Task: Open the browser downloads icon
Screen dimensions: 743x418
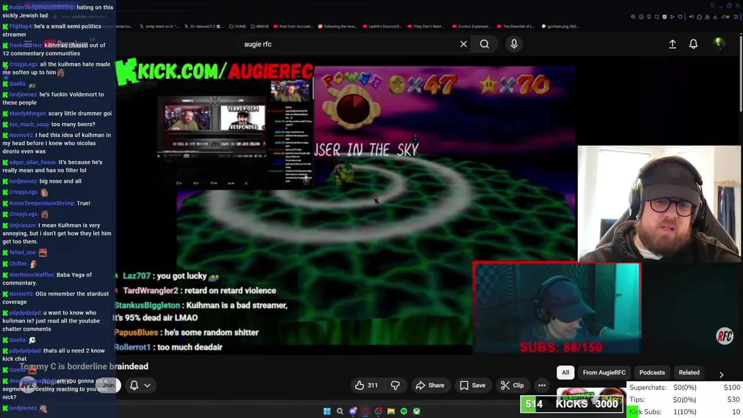Action: (x=715, y=17)
